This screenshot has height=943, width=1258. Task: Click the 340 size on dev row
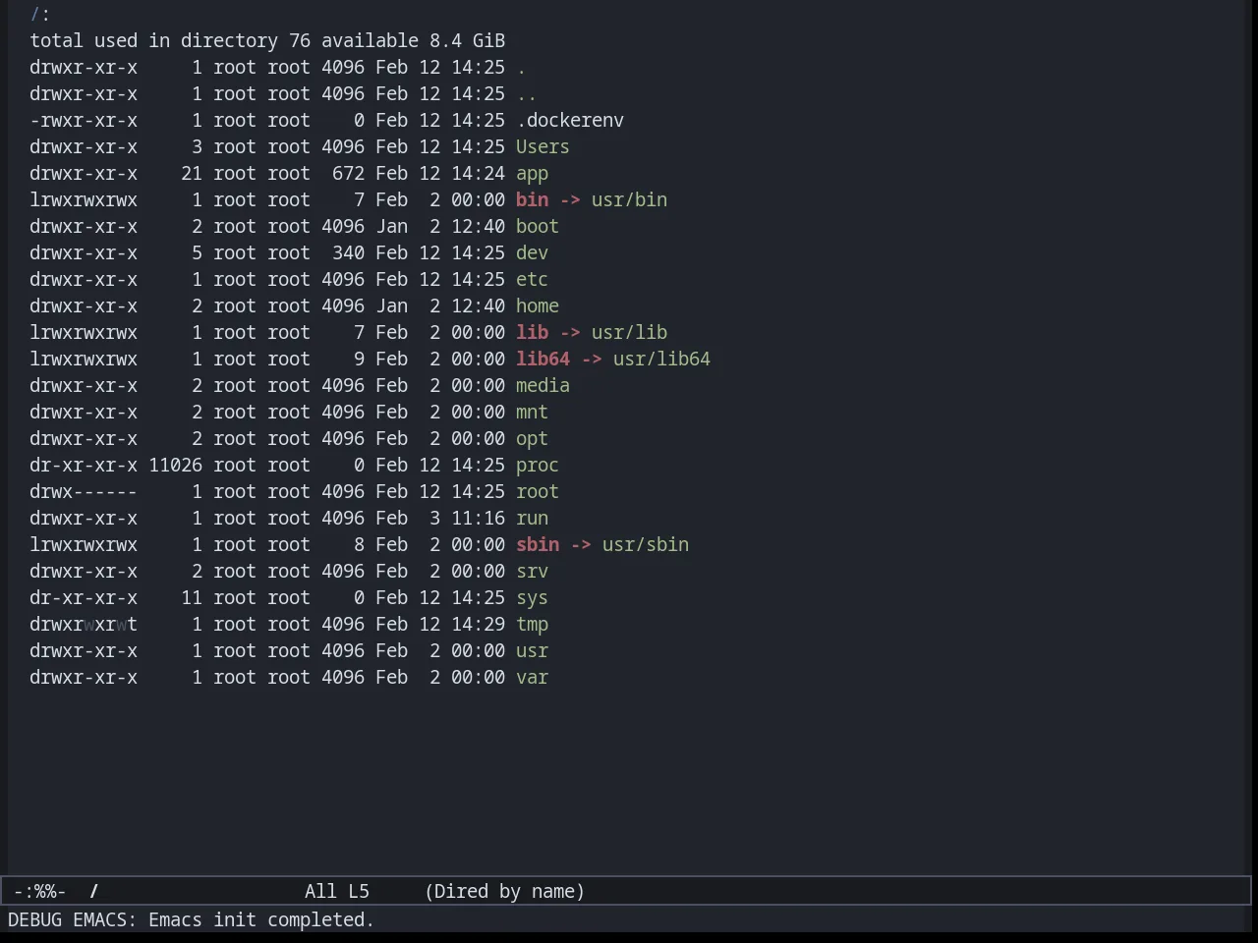pos(348,252)
